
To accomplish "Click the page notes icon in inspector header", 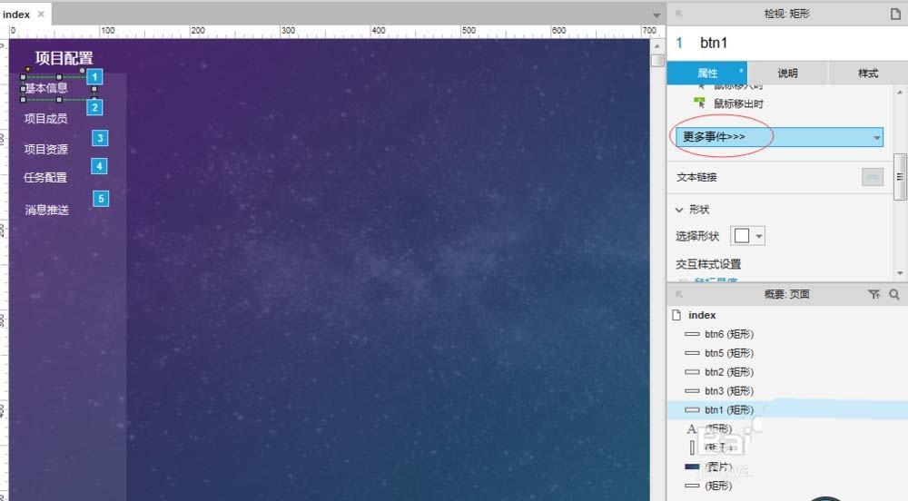I will (x=895, y=14).
